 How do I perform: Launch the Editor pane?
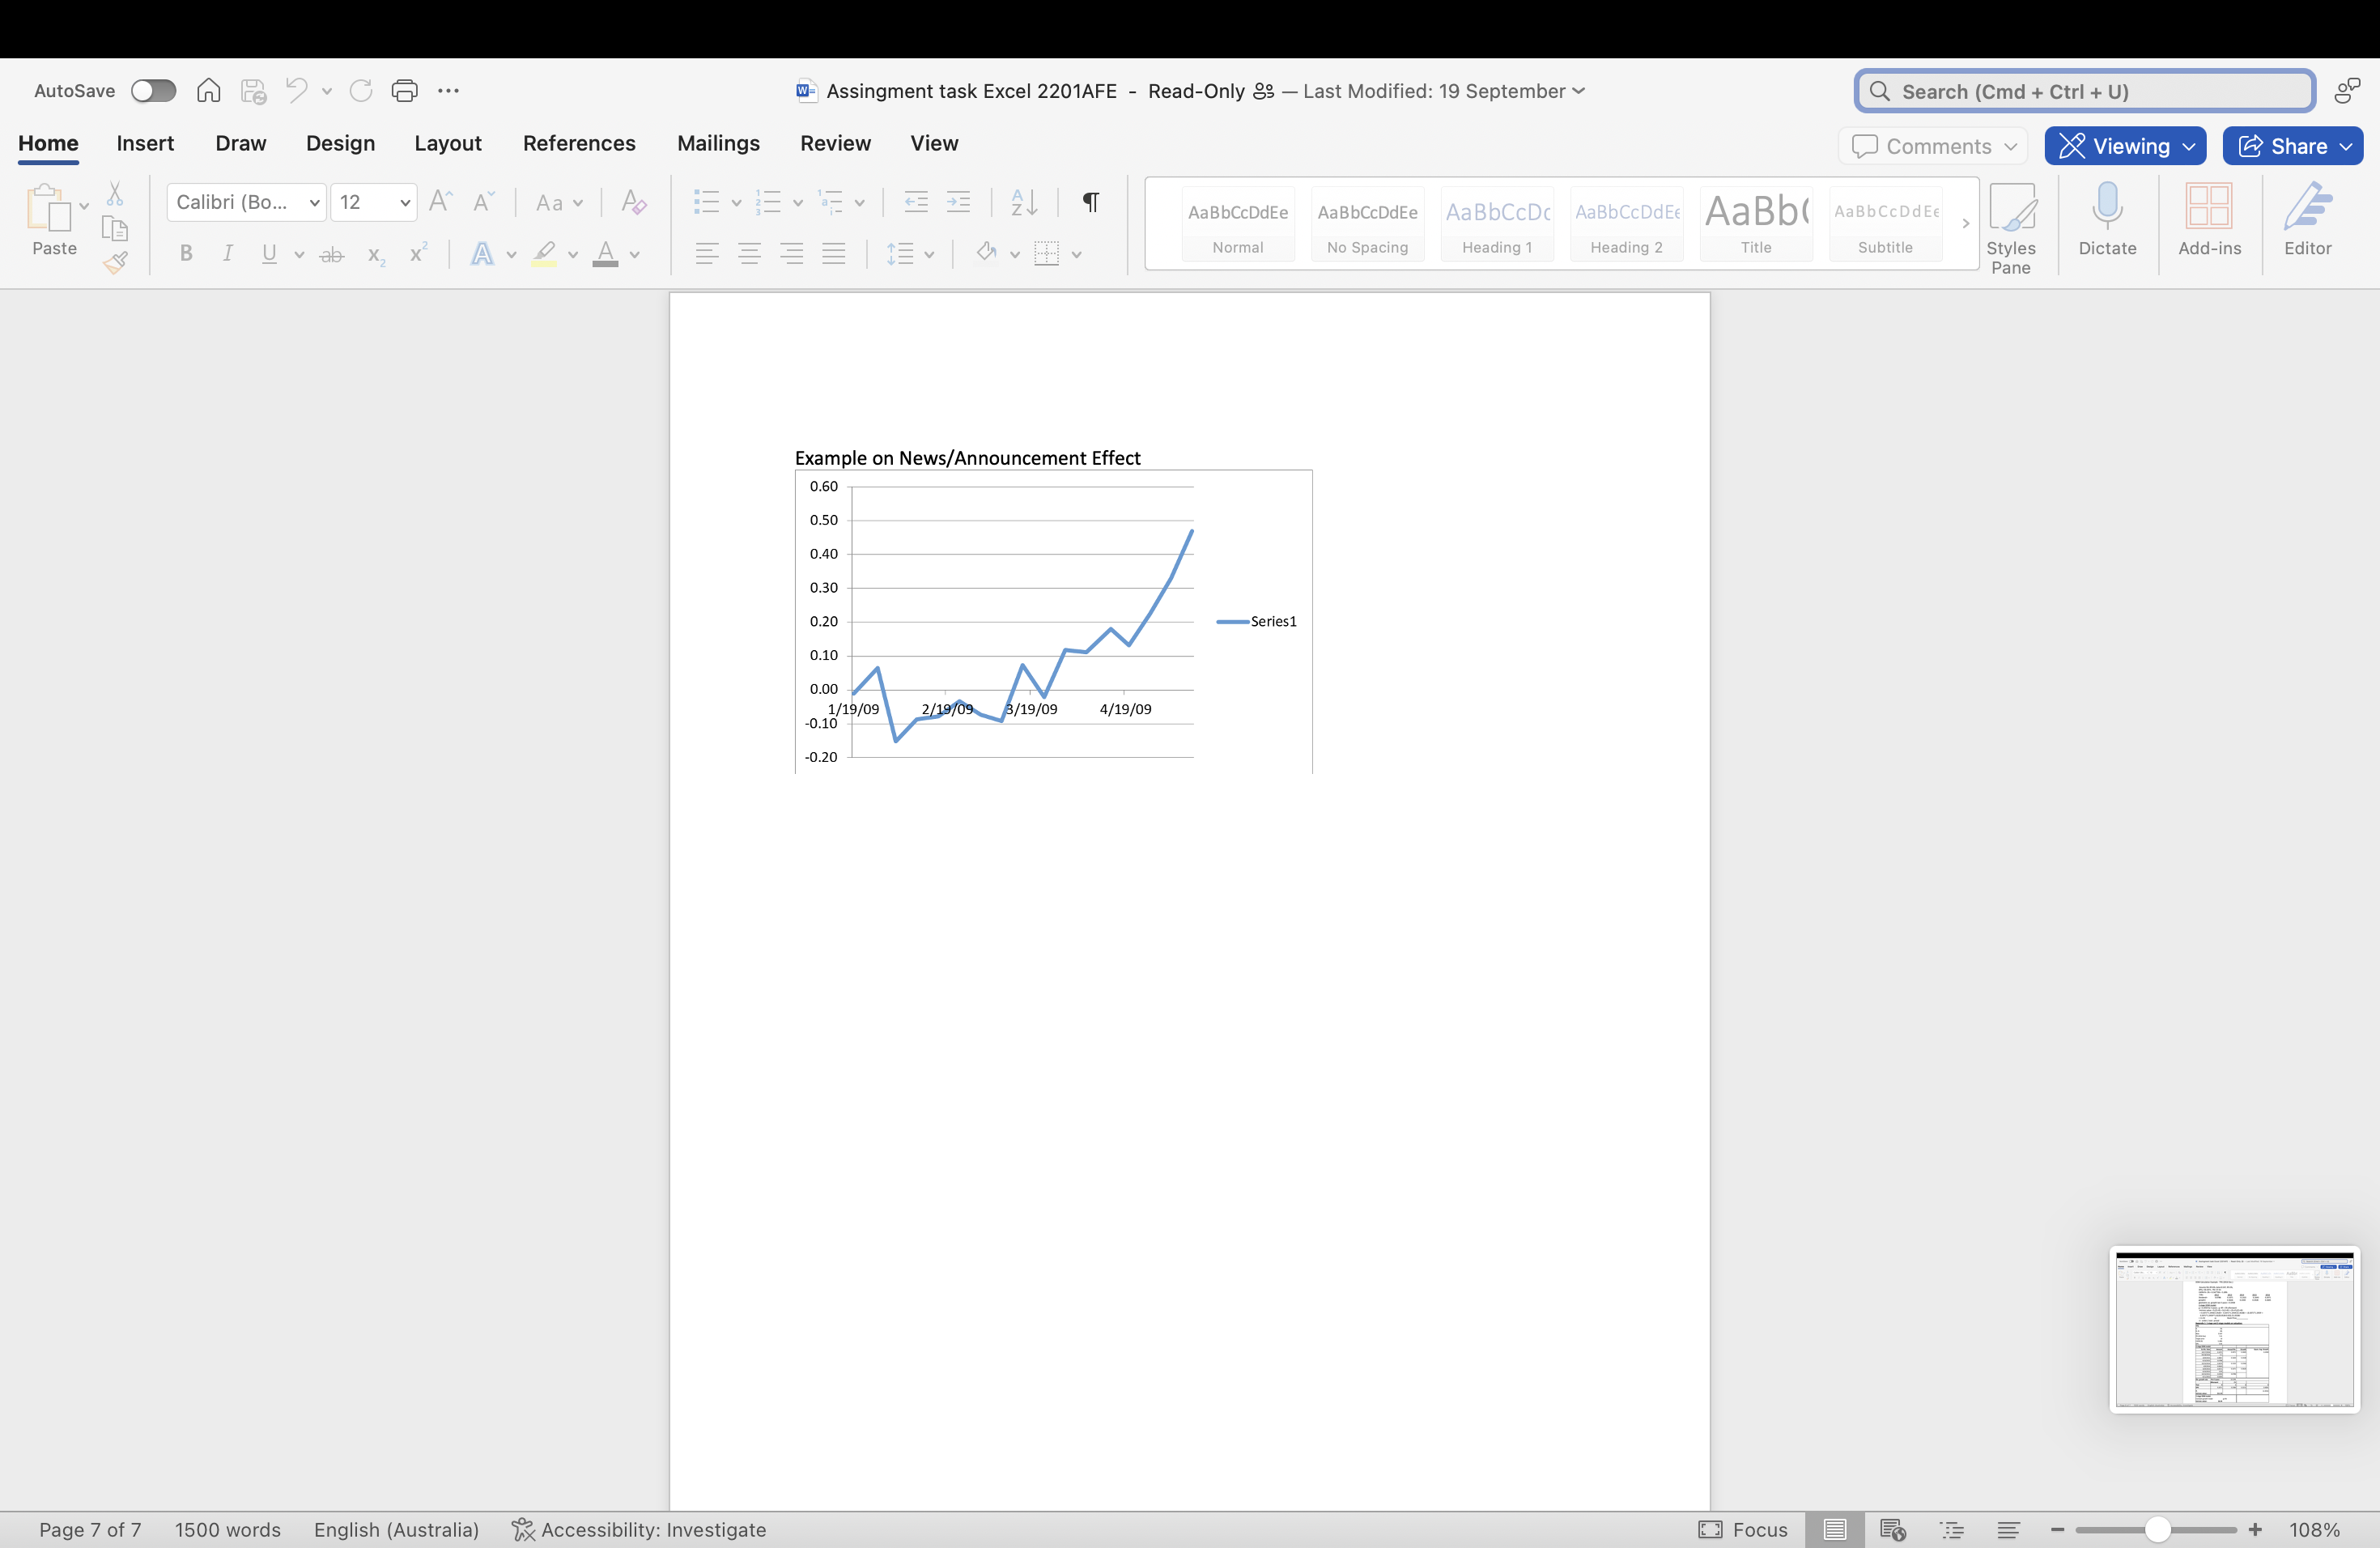(2307, 222)
